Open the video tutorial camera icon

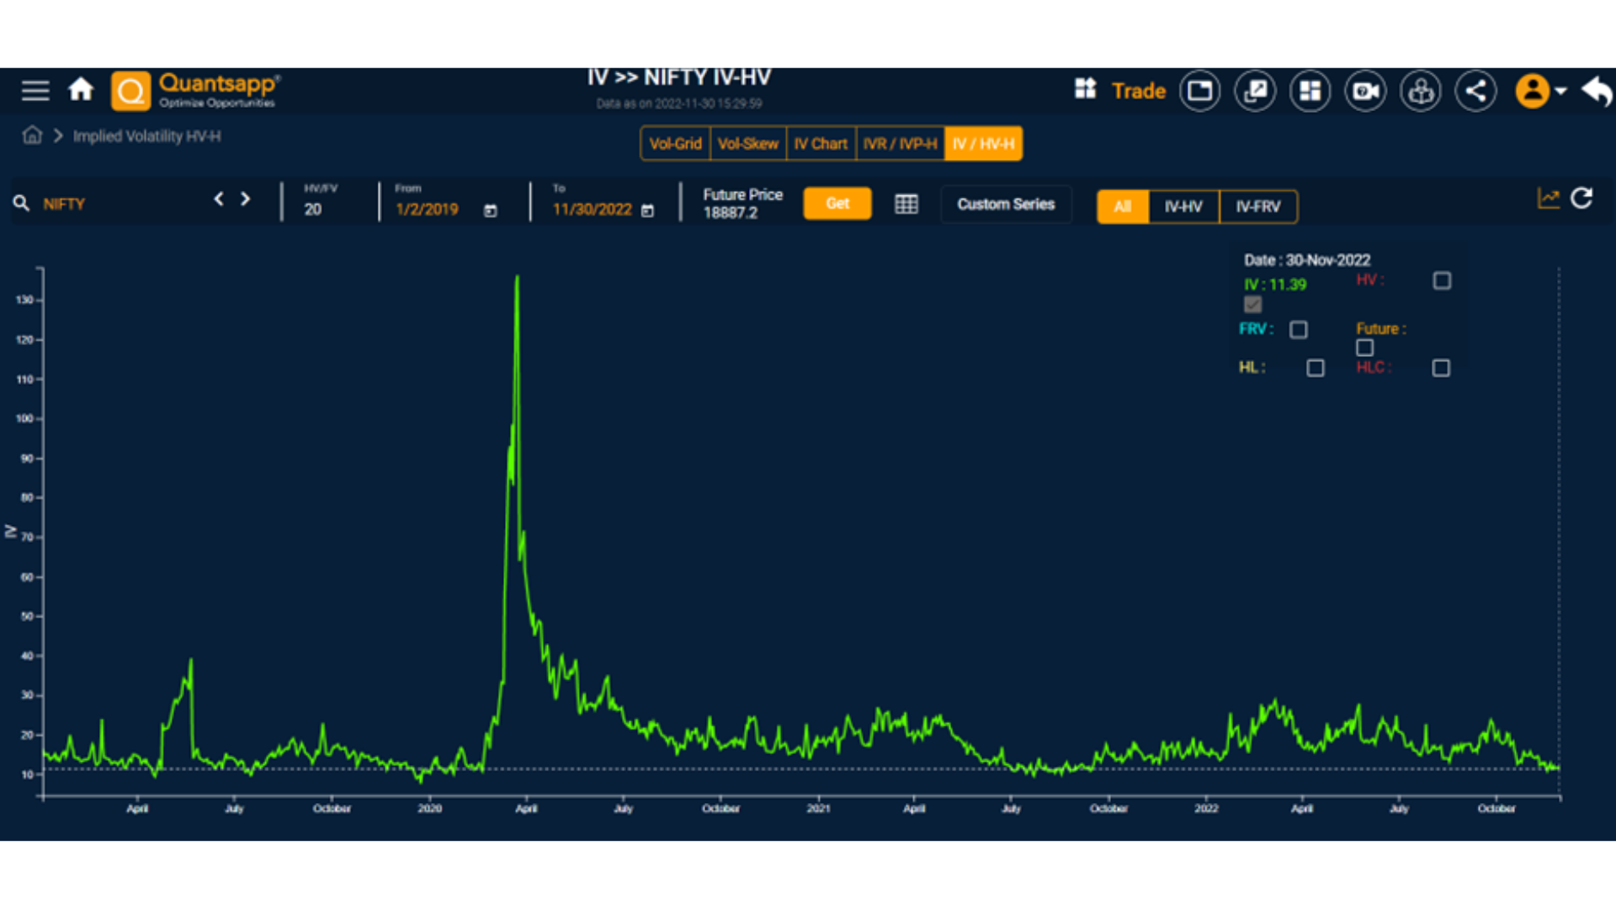pos(1365,91)
